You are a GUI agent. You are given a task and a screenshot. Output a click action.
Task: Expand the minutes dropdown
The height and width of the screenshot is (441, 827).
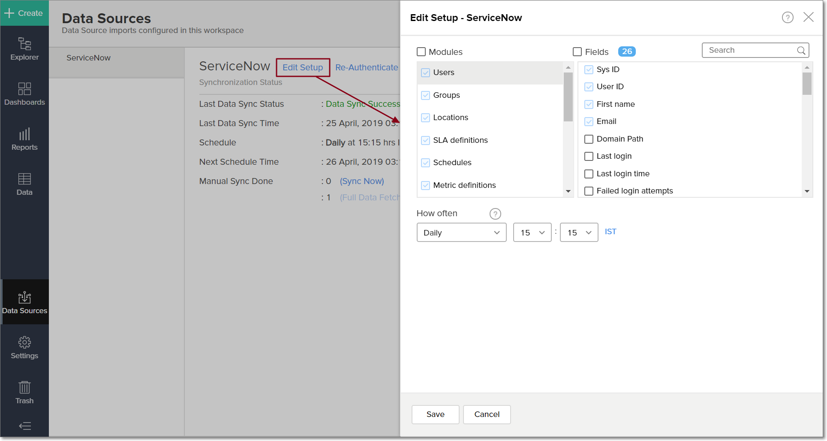[579, 233]
